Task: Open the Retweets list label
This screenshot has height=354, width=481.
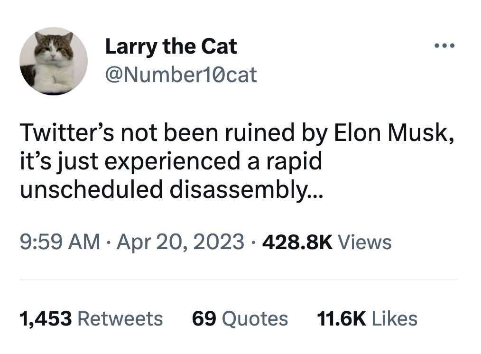Action: click(x=120, y=318)
